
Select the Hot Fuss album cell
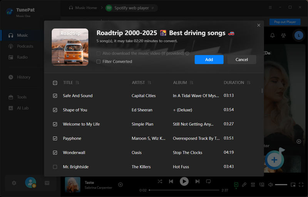pyautogui.click(x=181, y=167)
